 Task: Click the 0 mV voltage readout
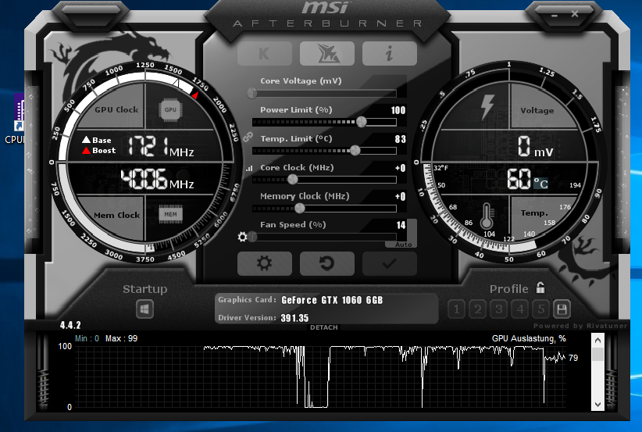(x=536, y=147)
